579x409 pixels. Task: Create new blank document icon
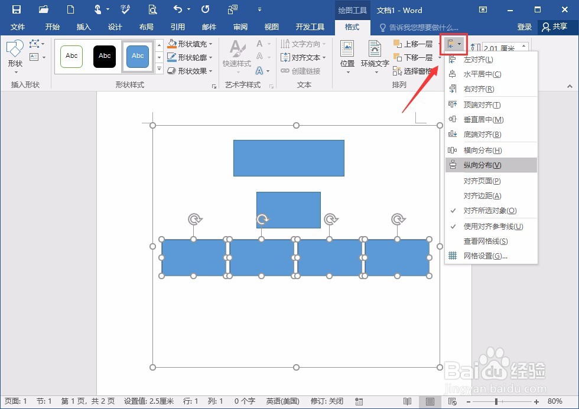[x=70, y=9]
